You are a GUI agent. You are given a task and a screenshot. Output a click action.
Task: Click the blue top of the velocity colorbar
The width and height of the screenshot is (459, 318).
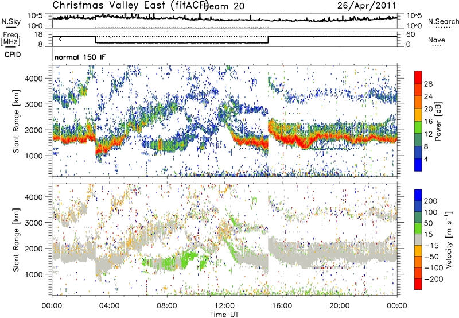[x=418, y=195]
